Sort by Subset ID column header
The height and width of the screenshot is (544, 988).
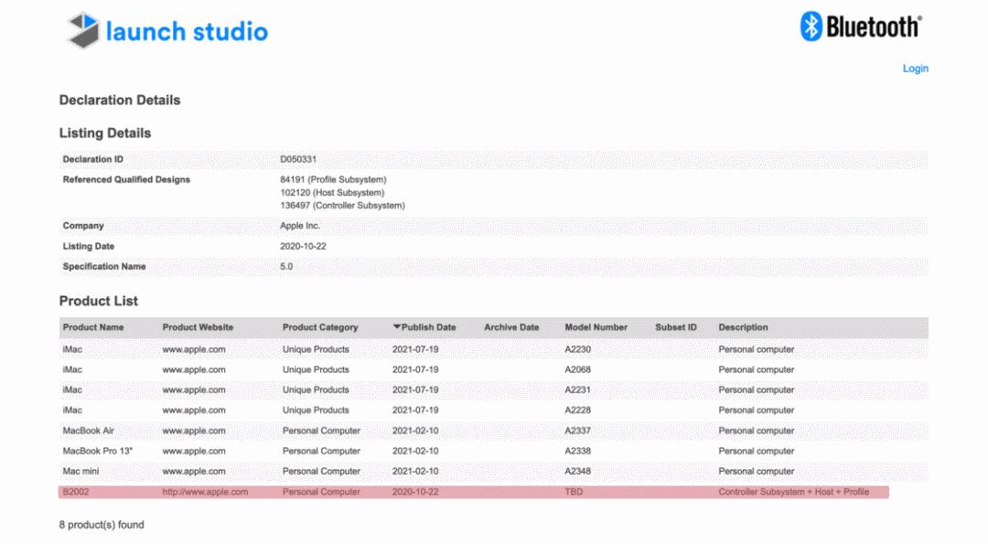click(x=676, y=327)
